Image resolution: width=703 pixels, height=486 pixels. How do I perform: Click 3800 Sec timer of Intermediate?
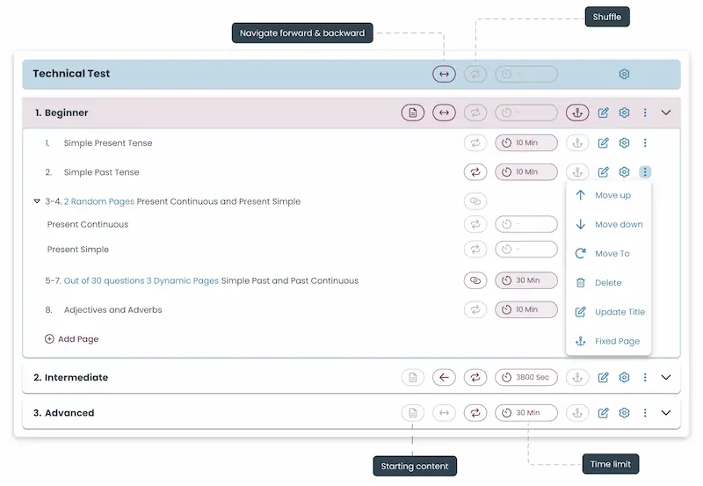[x=526, y=378]
